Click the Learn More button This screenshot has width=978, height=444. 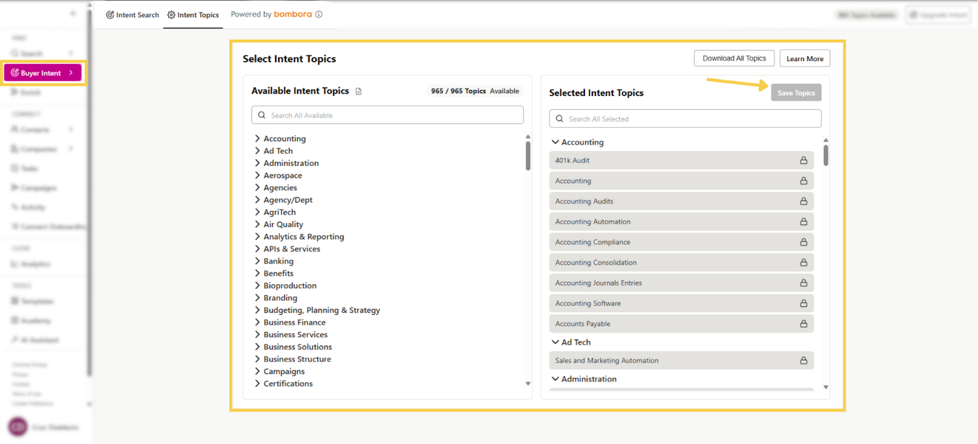804,59
